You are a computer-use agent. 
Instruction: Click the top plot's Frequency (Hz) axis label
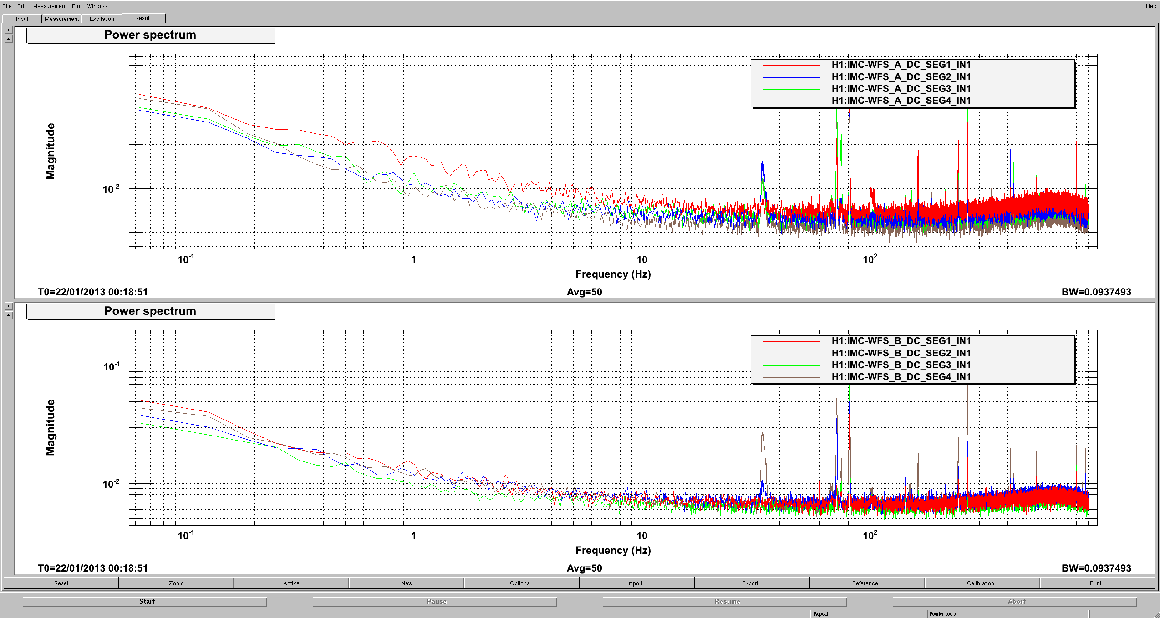click(613, 274)
